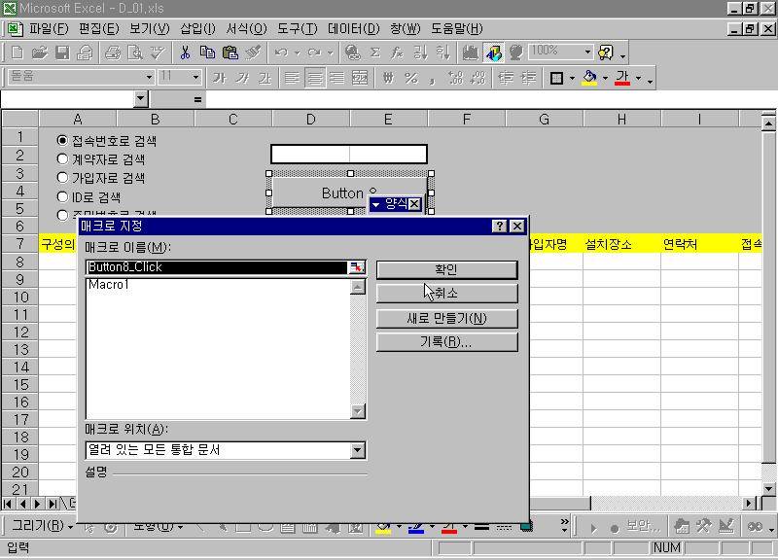Click the collapse-dialog icon in macro name field
This screenshot has height=560, width=778.
pos(357,267)
